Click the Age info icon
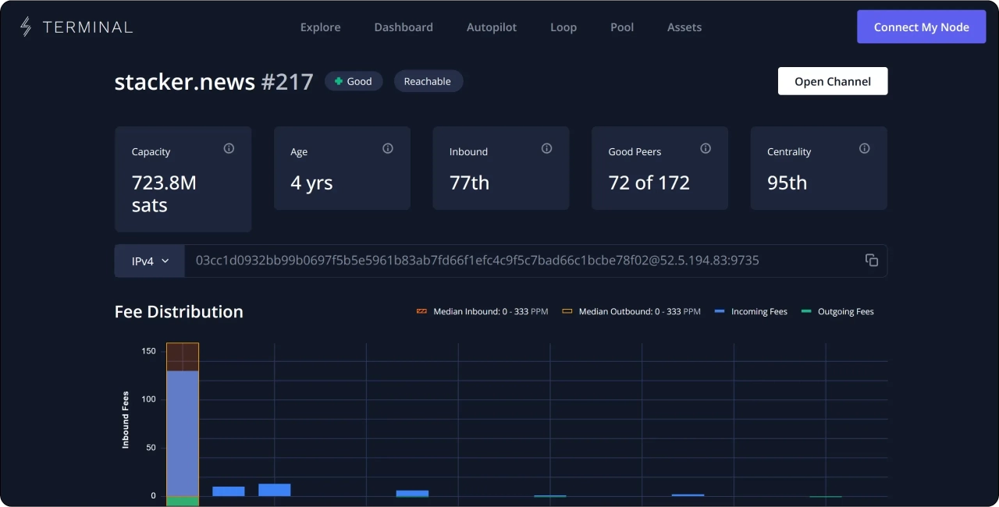 pyautogui.click(x=388, y=148)
